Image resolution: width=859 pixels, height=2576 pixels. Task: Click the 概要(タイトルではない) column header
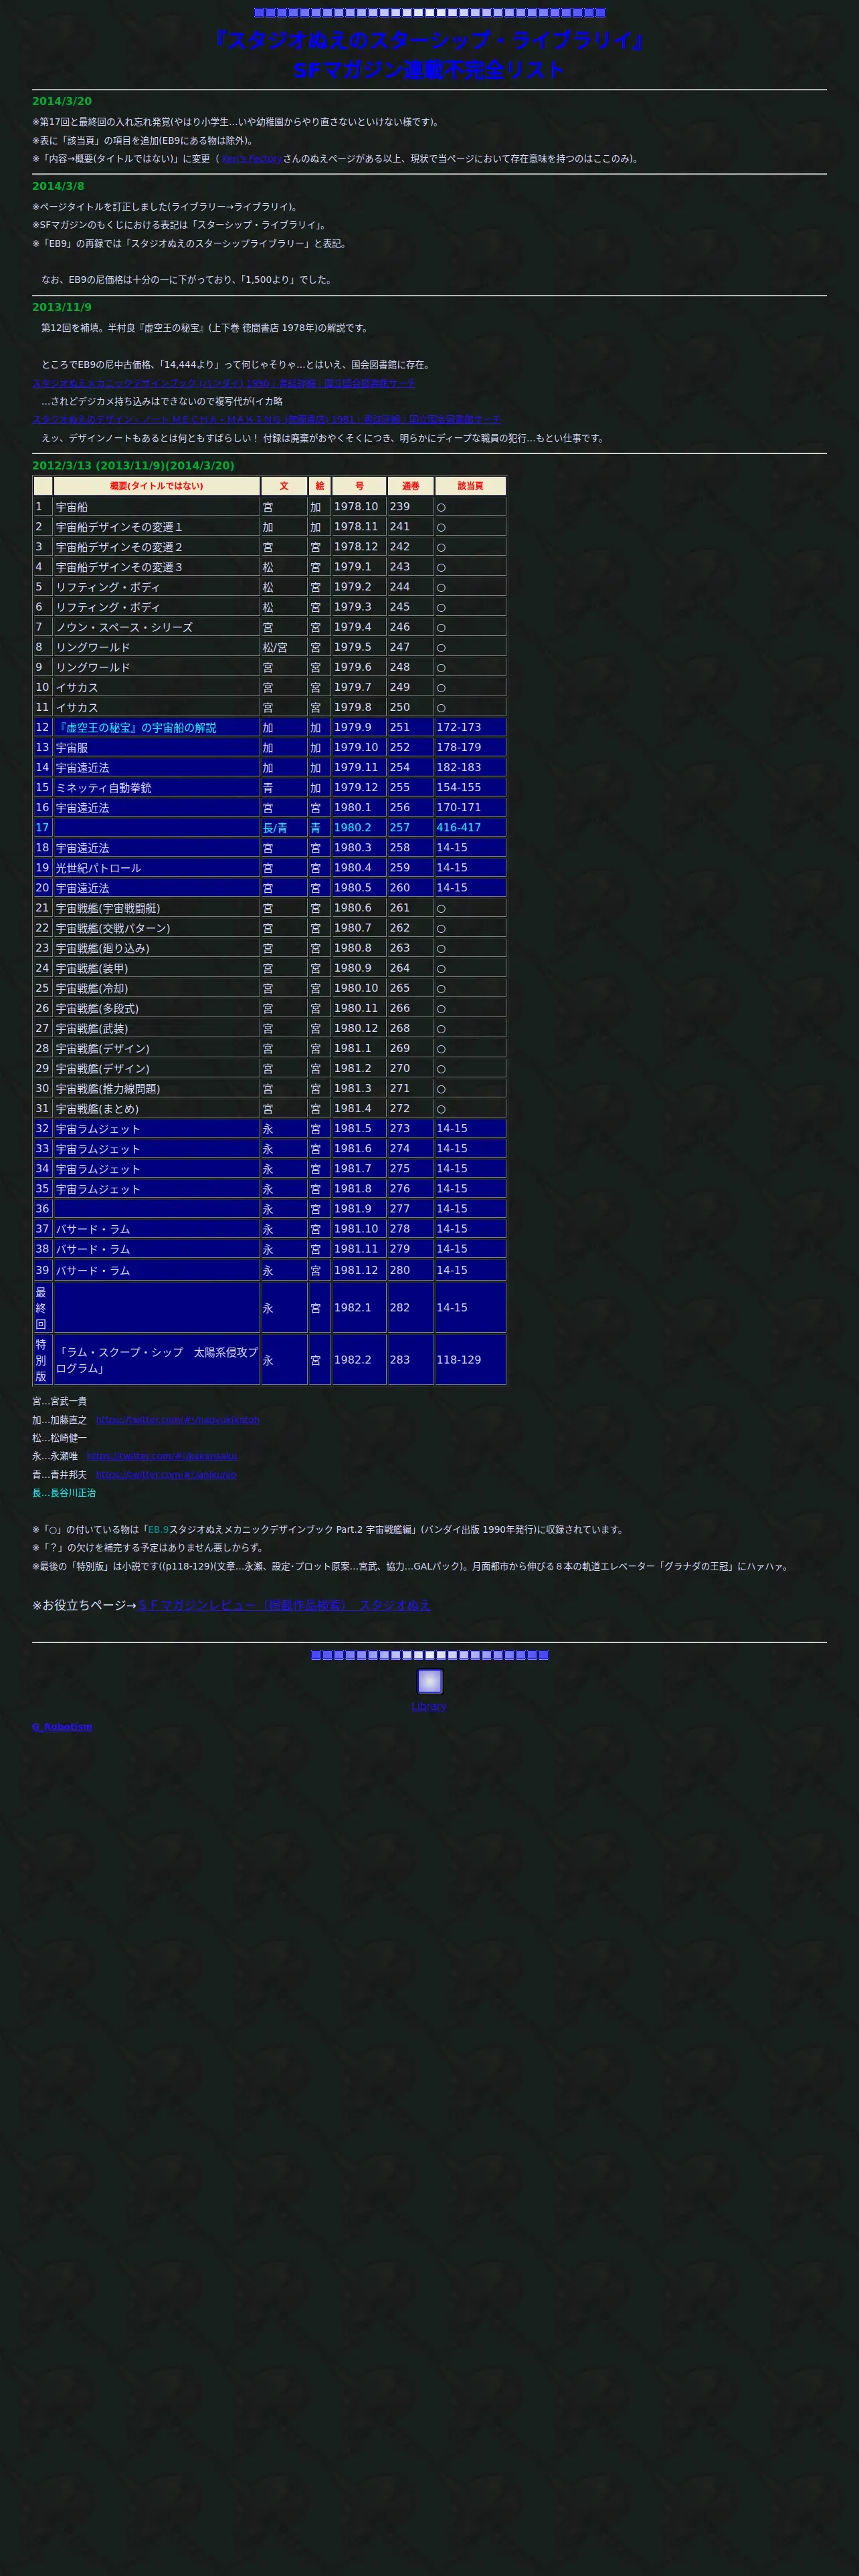156,486
